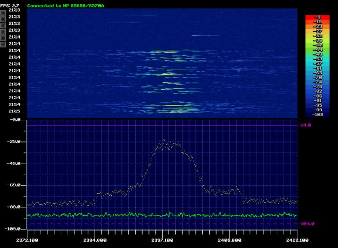Click the 'Connected to HP 8569B/8570A' status

coord(65,6)
